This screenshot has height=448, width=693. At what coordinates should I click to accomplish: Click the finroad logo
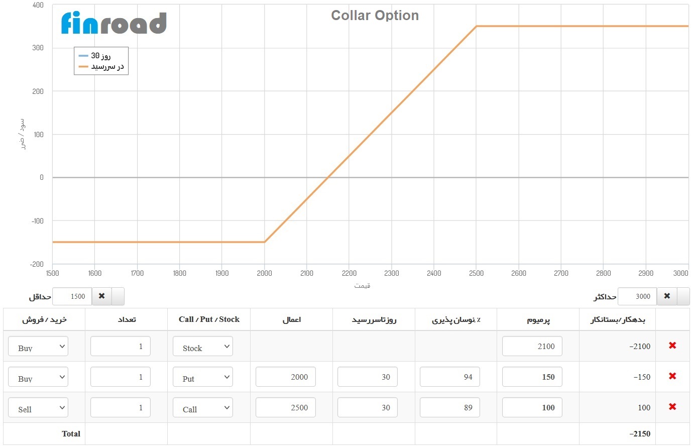pos(114,23)
